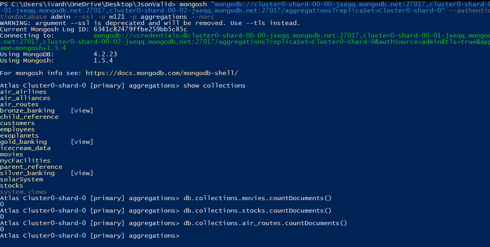Click the Mongosh Log ID value
This screenshot has width=490, height=247.
tap(140, 29)
